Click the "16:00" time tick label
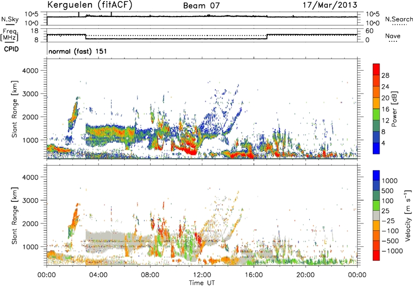 point(253,275)
